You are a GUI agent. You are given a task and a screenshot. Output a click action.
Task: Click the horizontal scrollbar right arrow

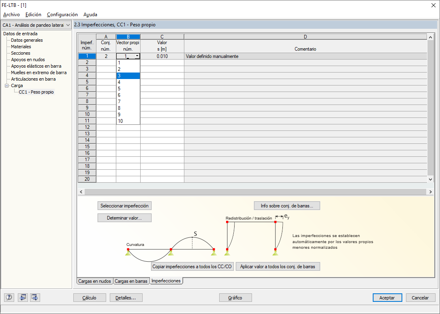pos(430,192)
